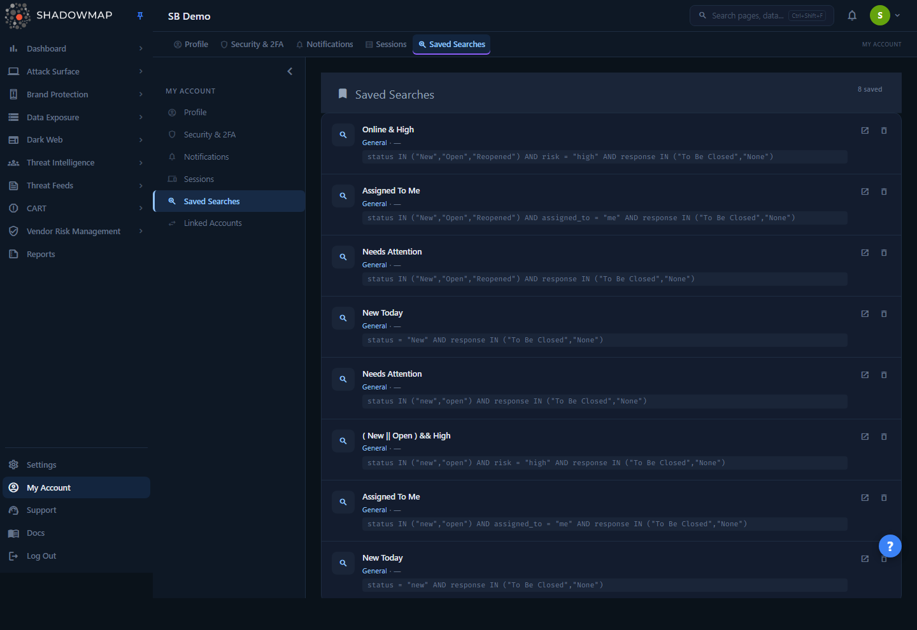This screenshot has height=630, width=917.
Task: Run the second New Today search icon
Action: 343,563
